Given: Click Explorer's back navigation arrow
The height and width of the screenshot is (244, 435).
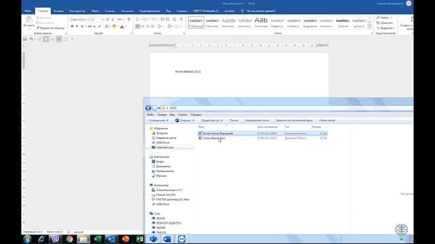Looking at the screenshot, I should [x=148, y=108].
